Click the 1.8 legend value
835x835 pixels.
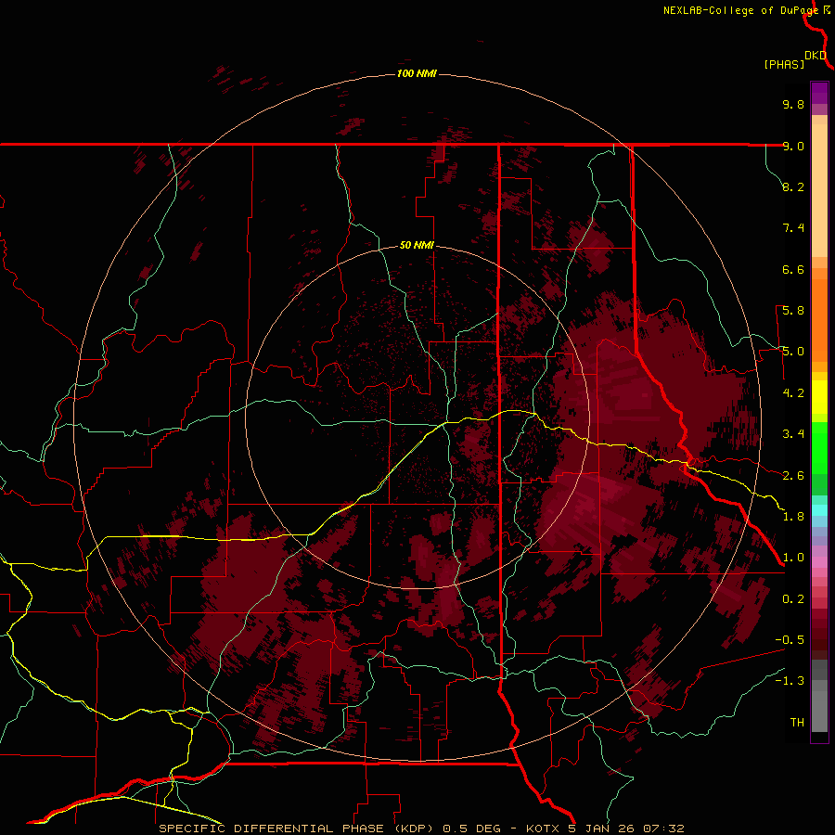click(793, 517)
